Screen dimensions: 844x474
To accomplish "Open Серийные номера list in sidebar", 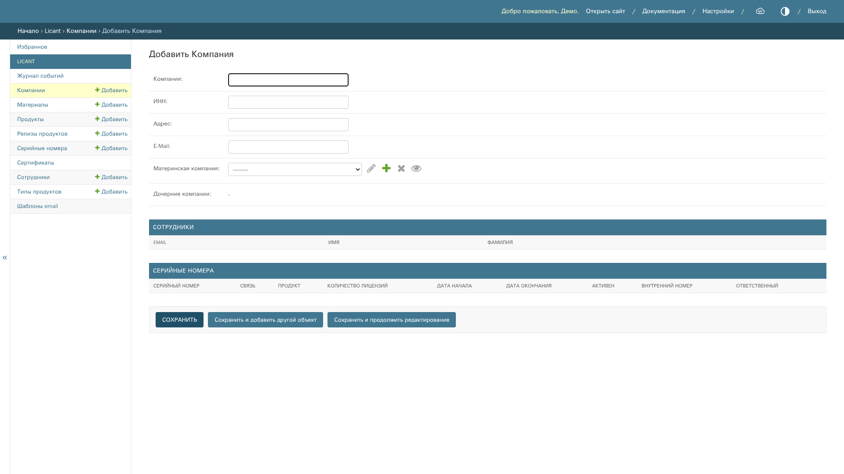I will tap(42, 148).
